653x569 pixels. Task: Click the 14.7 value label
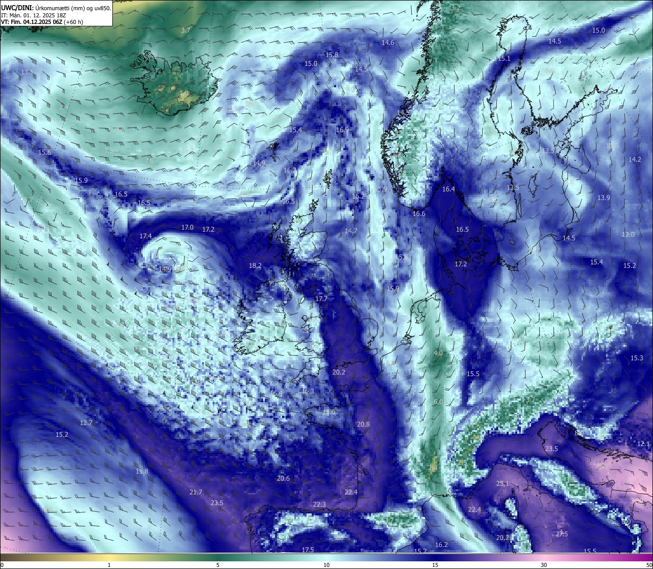pyautogui.click(x=351, y=231)
